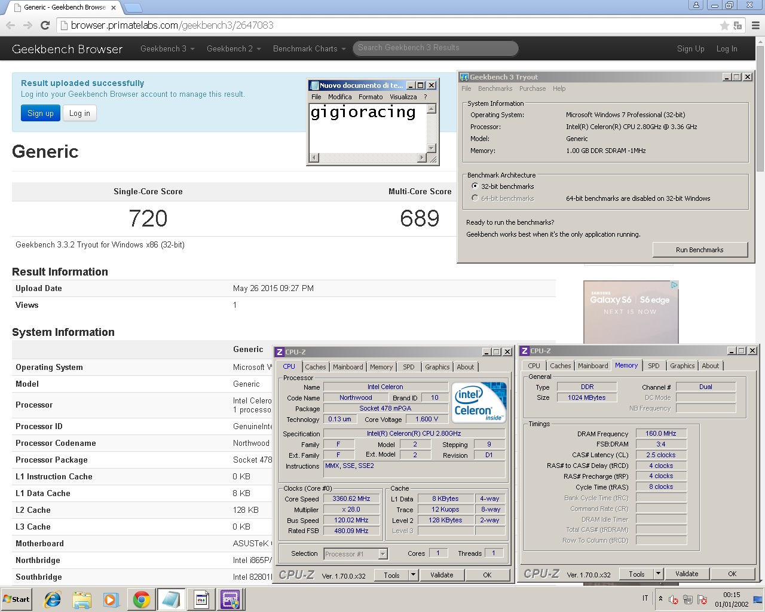Viewport: 765px width, 612px height.
Task: Bookmark this page with the star icon
Action: click(724, 25)
